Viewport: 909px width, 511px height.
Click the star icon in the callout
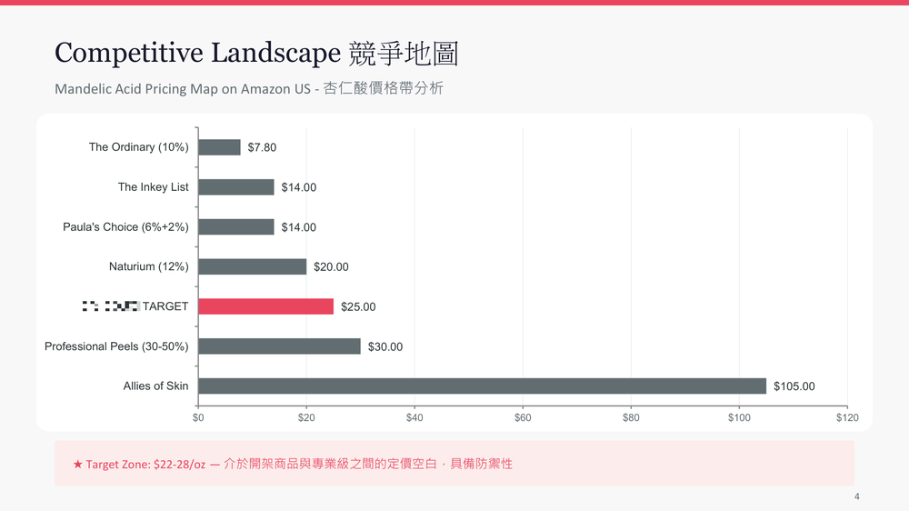click(x=77, y=464)
